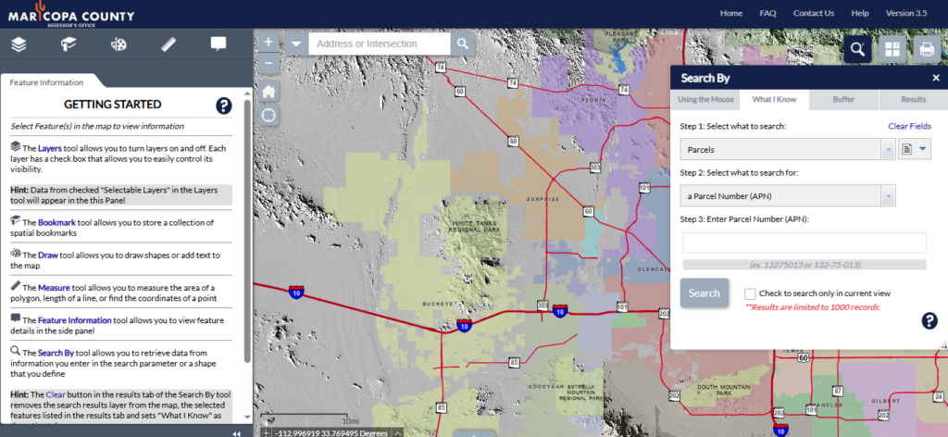Select the Measure ruler tool
The width and height of the screenshot is (948, 437).
(x=168, y=44)
